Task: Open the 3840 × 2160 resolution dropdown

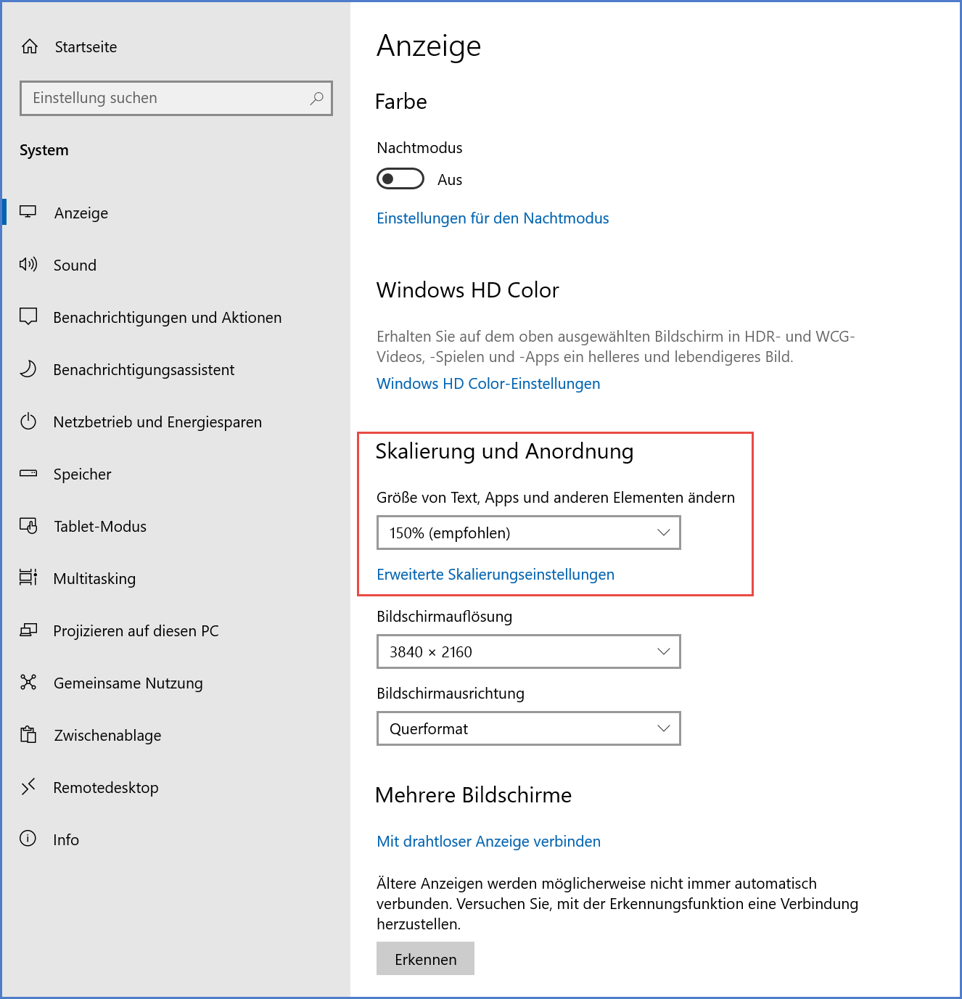Action: tap(529, 651)
